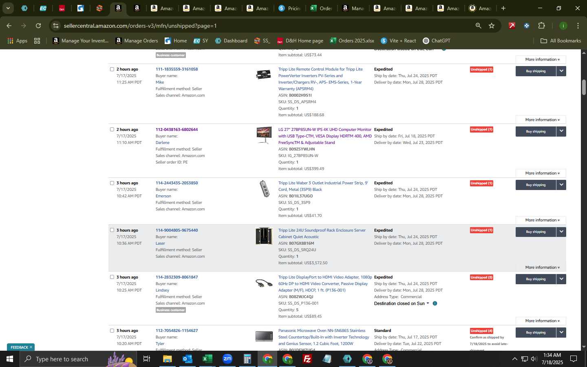
Task: Expand Buy shipping dropdown for Rack Enclosure order
Action: (x=561, y=232)
